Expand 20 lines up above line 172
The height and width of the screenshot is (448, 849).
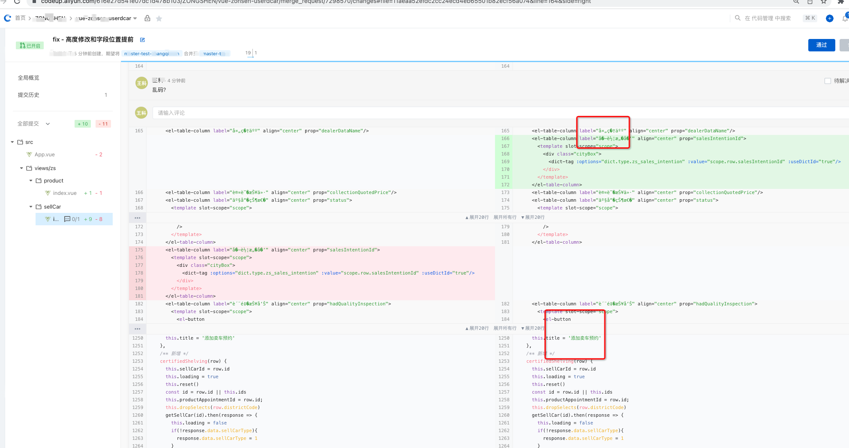tap(477, 218)
